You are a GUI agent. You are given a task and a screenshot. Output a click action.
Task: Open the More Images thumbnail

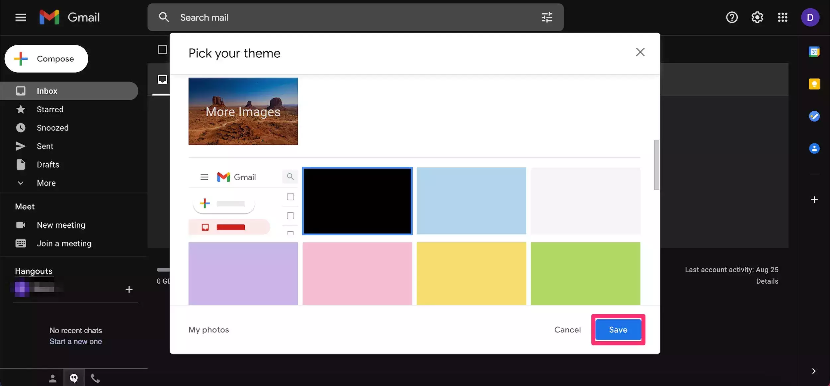[x=243, y=111]
